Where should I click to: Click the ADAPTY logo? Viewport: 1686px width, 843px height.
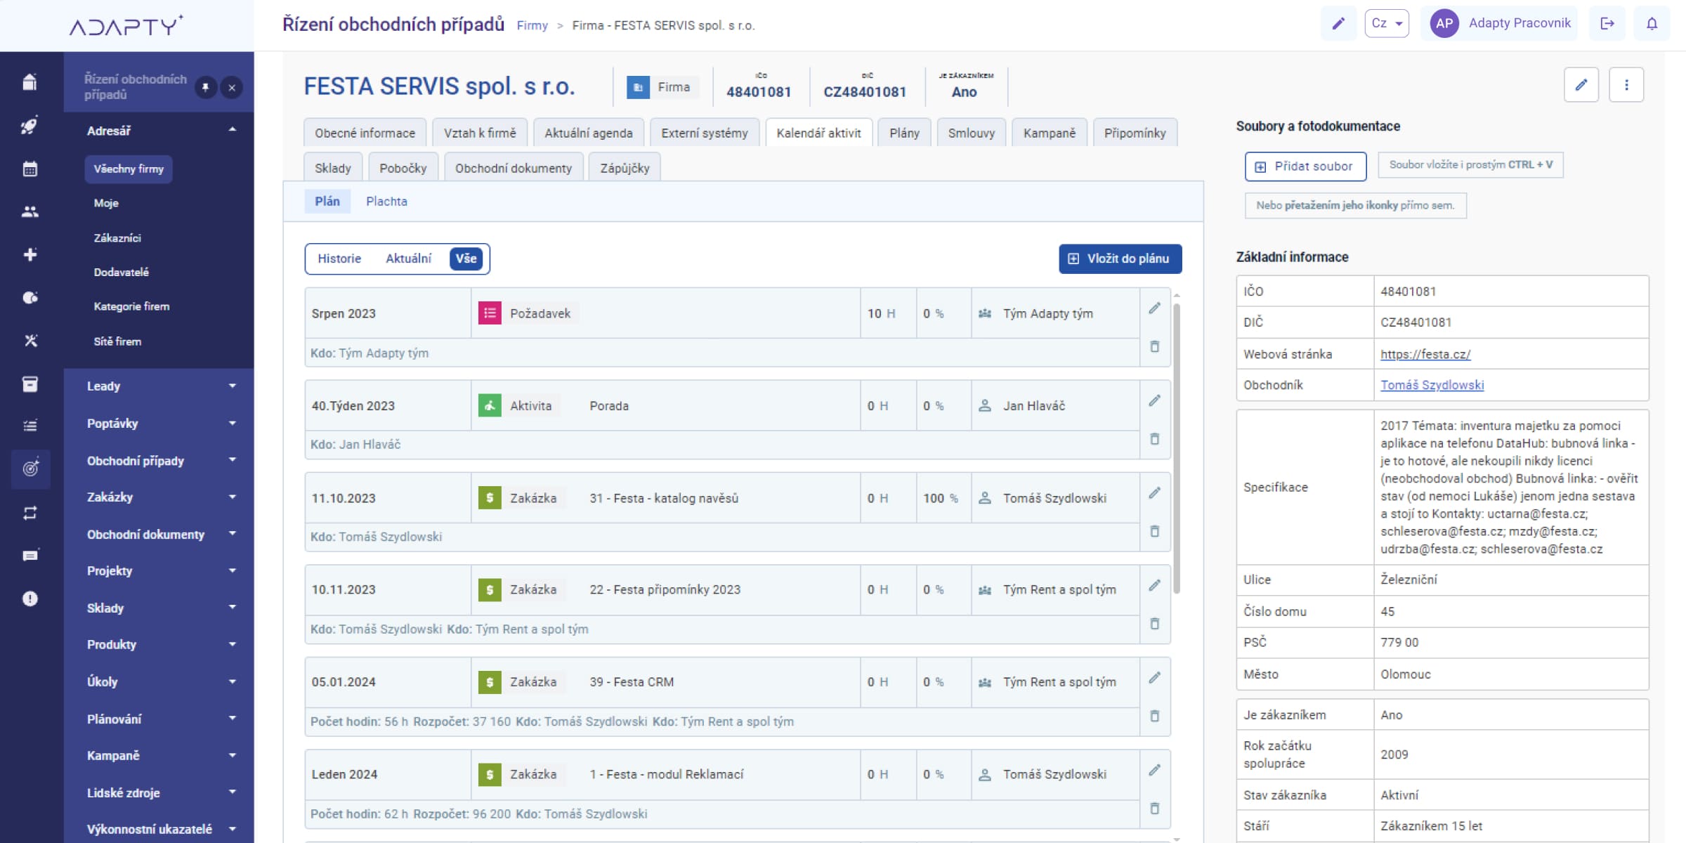pyautogui.click(x=126, y=25)
